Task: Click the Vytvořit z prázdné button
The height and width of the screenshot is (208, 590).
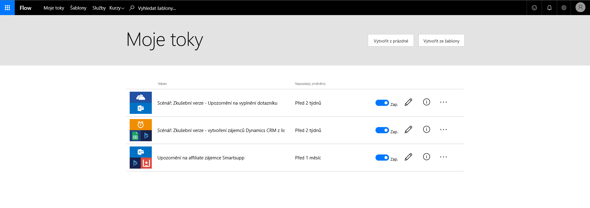Action: 391,40
